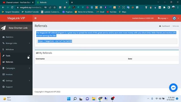The height and width of the screenshot is (102, 181).
Task: Open the Maps bookmark
Action: pos(122,12)
